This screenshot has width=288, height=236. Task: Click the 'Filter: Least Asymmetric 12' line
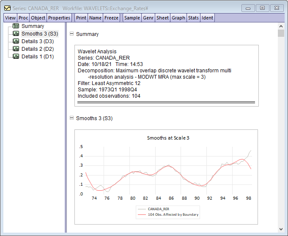tap(109, 83)
